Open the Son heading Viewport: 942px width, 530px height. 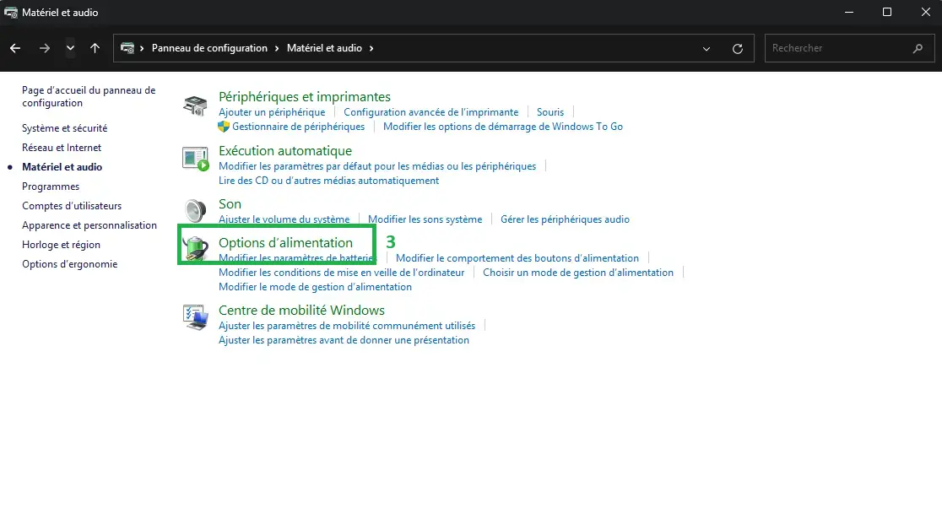point(230,204)
